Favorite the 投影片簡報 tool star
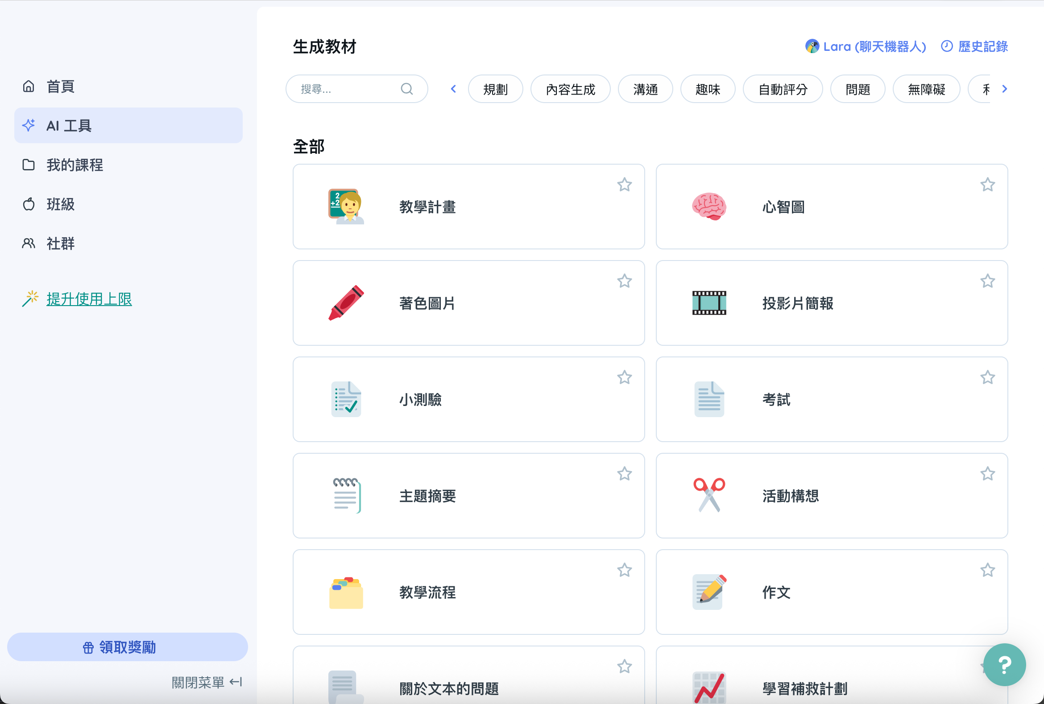This screenshot has height=704, width=1044. [x=987, y=281]
